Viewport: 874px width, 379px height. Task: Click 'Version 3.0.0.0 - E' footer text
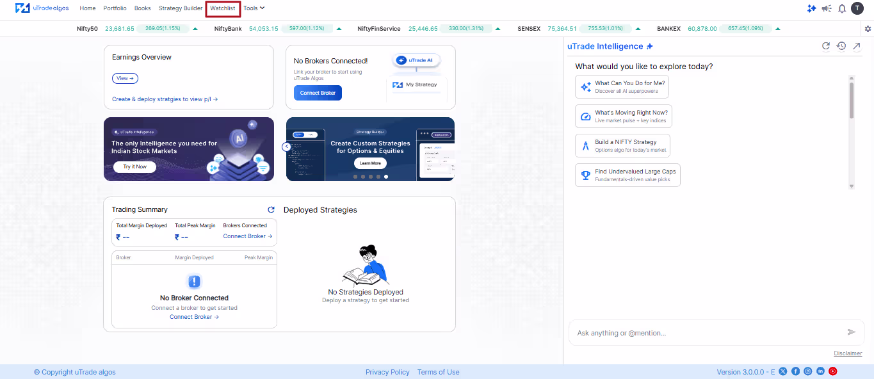pos(746,372)
